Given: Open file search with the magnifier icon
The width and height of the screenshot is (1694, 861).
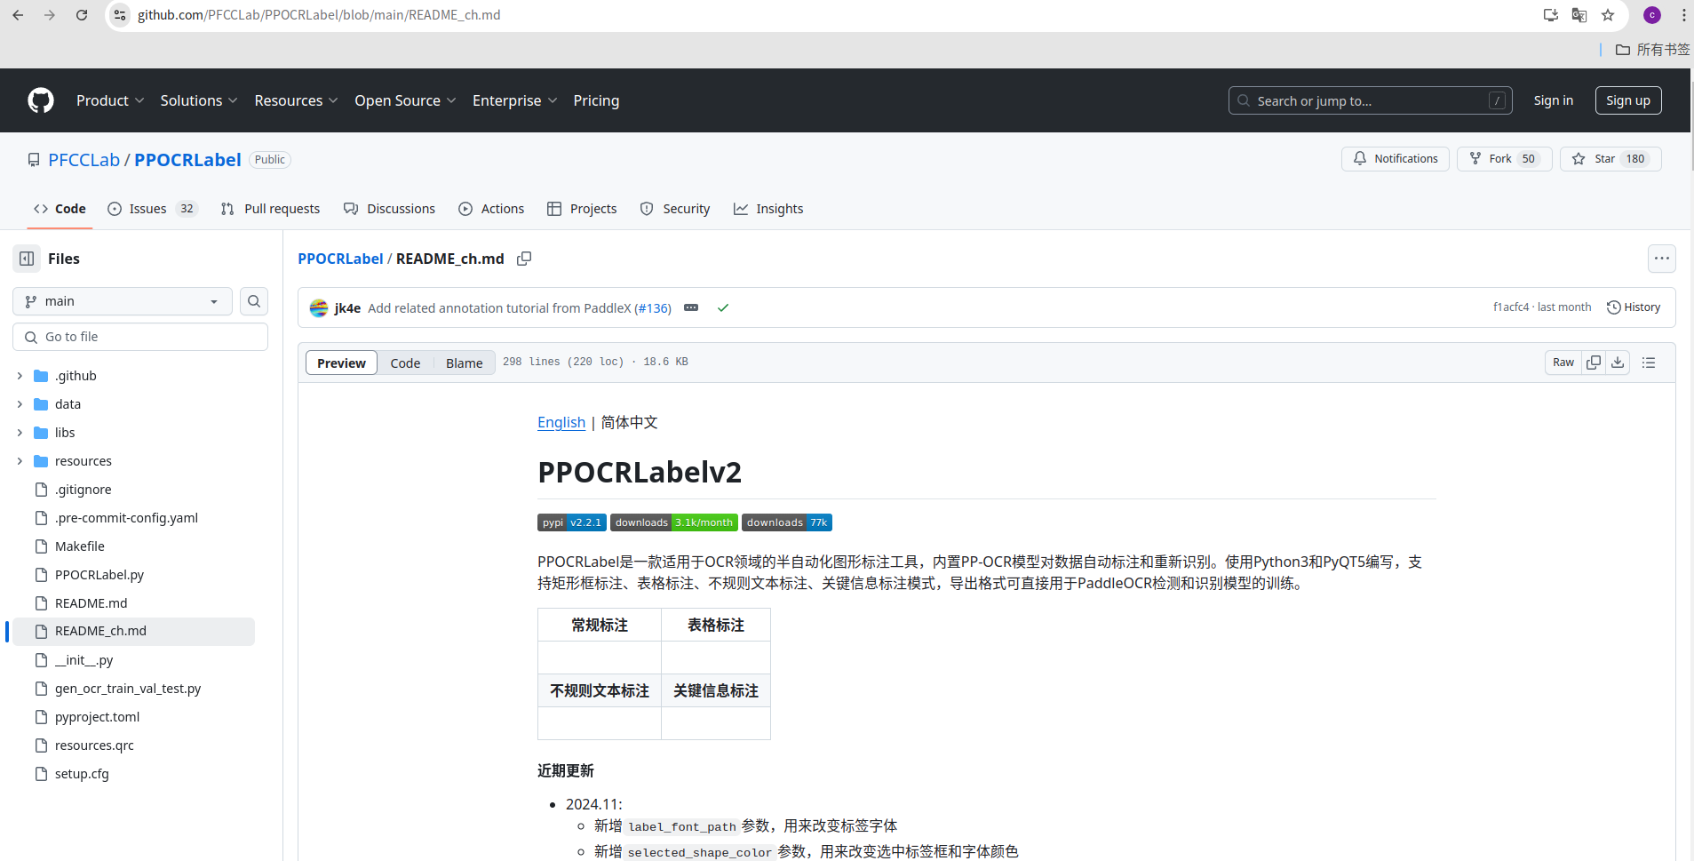Looking at the screenshot, I should coord(254,301).
